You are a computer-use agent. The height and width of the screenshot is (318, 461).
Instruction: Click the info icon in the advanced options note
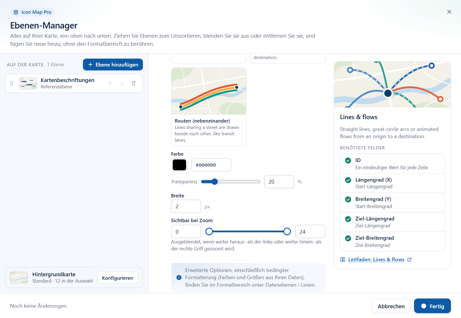click(x=179, y=277)
